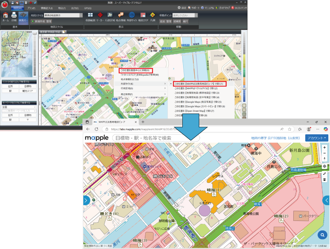This screenshot has height=249, width=330.
Task: Click main map scale slider handle
Action: [x=244, y=89]
